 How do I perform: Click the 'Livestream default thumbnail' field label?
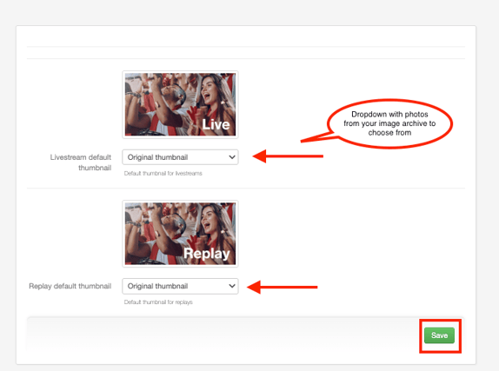(81, 162)
